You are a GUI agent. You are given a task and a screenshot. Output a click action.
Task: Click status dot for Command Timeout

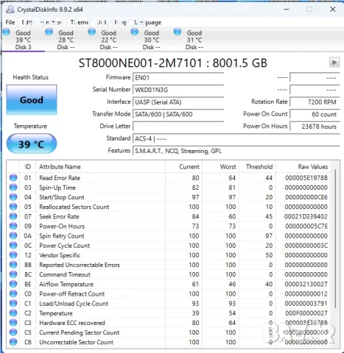coord(13,274)
